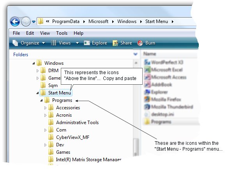Click the folder tree scrollbar thumb
This screenshot has width=230, height=169.
click(136, 147)
